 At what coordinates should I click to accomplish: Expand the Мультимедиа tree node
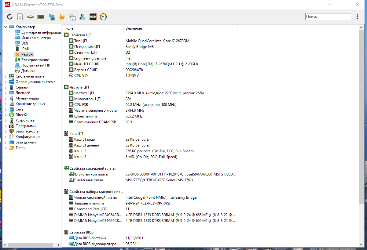pos(6,98)
